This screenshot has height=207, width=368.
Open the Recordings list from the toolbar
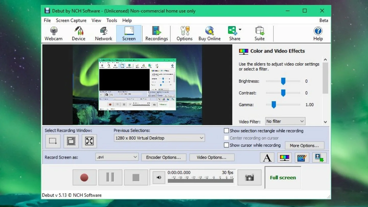tap(156, 34)
